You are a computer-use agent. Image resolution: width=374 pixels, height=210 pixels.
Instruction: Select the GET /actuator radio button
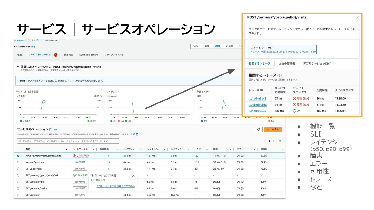(x=18, y=195)
